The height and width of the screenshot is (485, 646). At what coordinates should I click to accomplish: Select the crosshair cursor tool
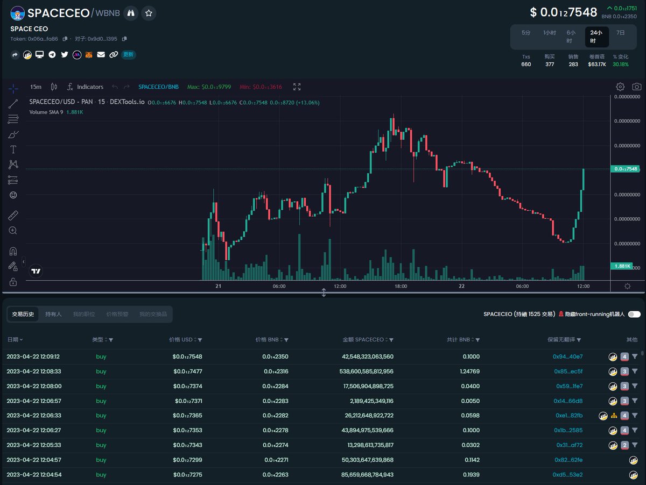[x=13, y=89]
